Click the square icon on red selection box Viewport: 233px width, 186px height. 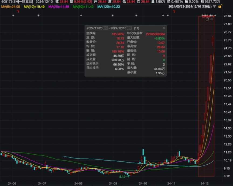207,19
